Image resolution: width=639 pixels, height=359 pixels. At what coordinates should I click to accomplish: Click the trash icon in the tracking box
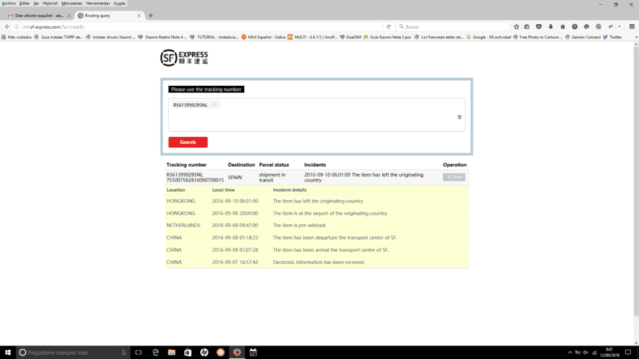point(459,117)
